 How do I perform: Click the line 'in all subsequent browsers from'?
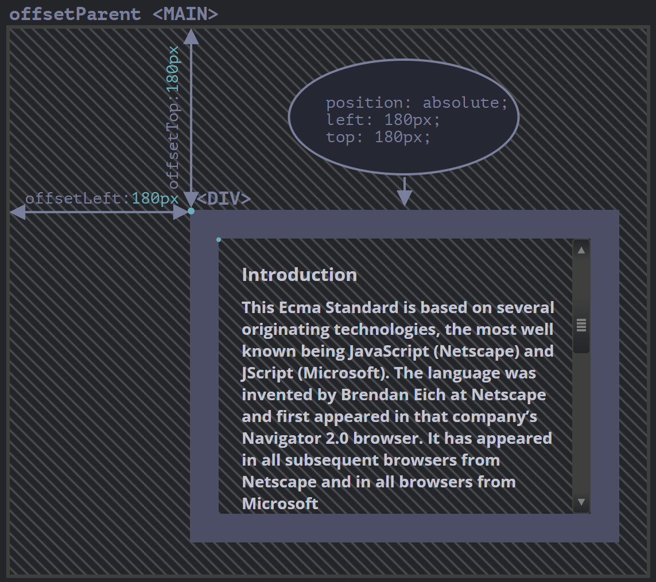371,460
